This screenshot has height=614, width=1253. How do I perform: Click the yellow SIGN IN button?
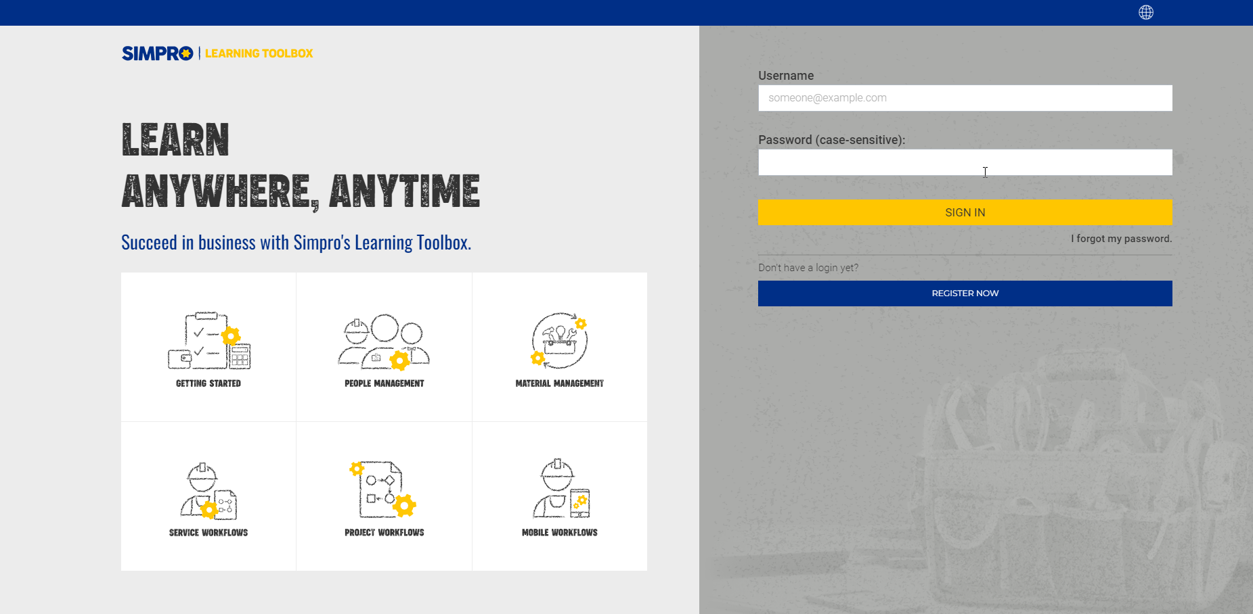click(x=965, y=212)
